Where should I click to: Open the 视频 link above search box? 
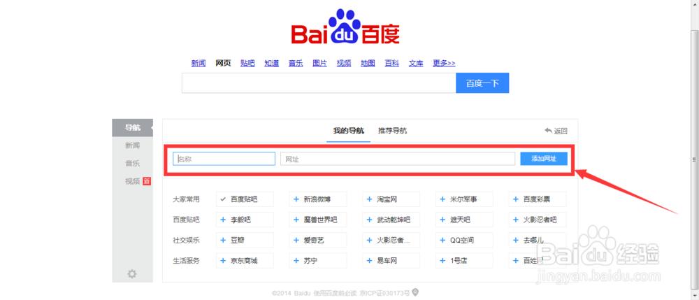pos(344,63)
